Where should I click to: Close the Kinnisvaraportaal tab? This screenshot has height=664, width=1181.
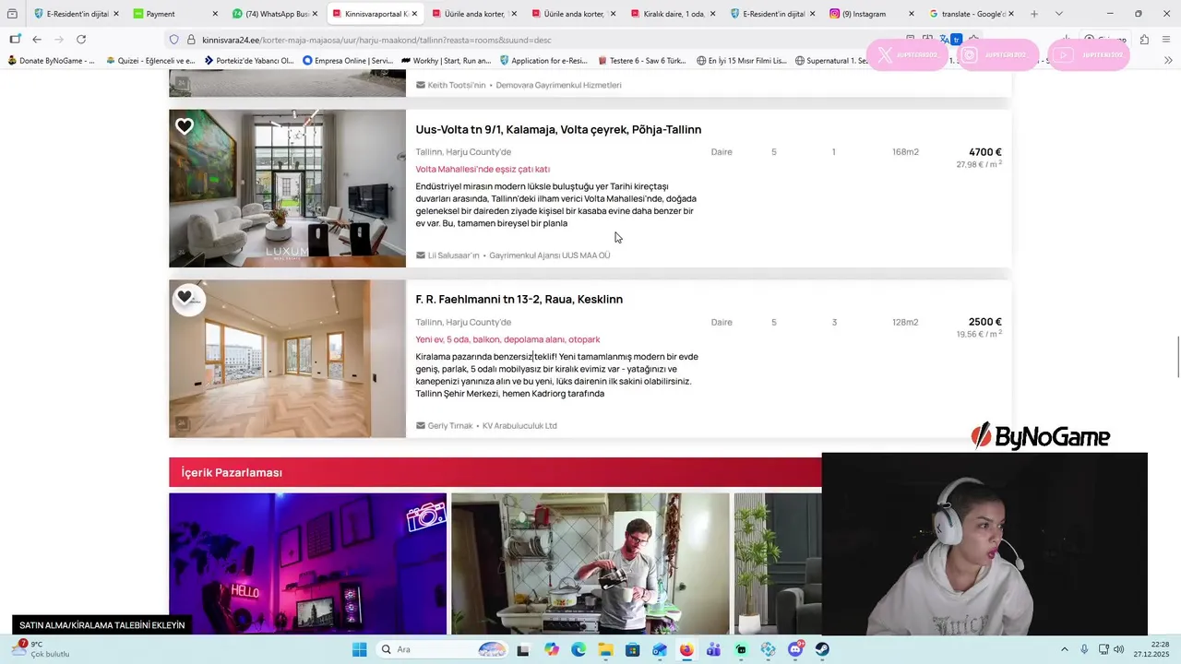click(414, 14)
